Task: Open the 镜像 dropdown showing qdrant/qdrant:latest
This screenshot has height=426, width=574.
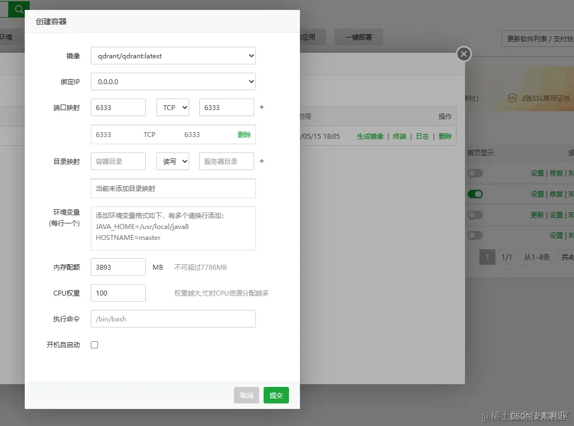Action: click(173, 56)
